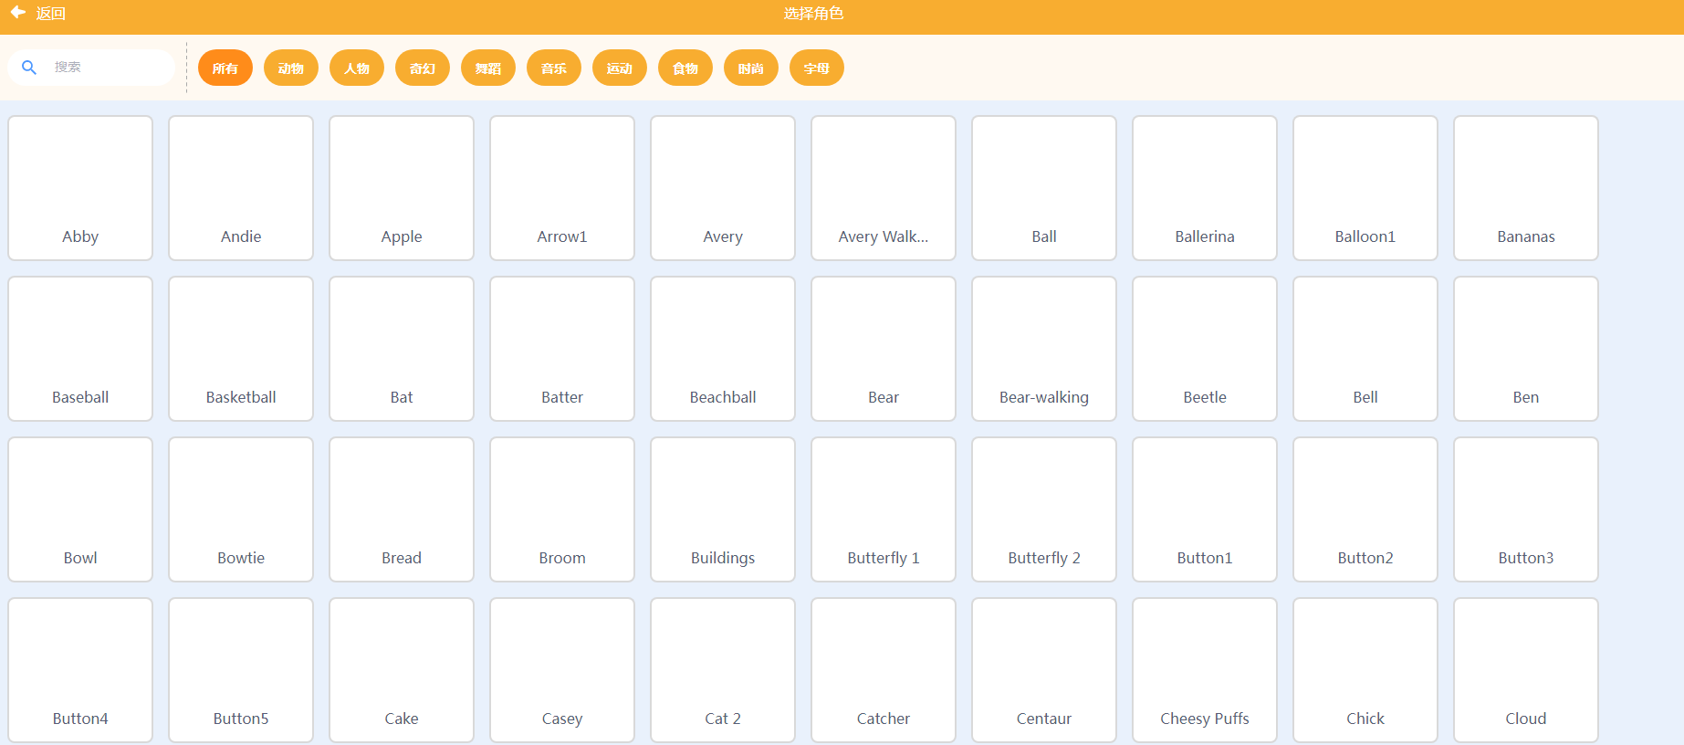Select the Button2 sprite
Image resolution: width=1684 pixels, height=745 pixels.
1365,509
